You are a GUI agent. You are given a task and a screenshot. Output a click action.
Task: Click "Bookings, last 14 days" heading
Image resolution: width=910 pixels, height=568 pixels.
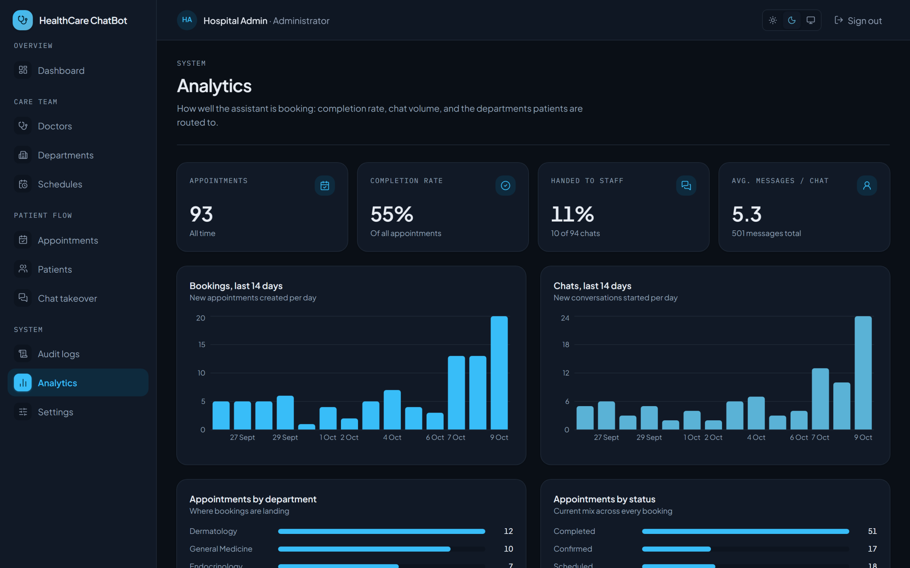[236, 286]
